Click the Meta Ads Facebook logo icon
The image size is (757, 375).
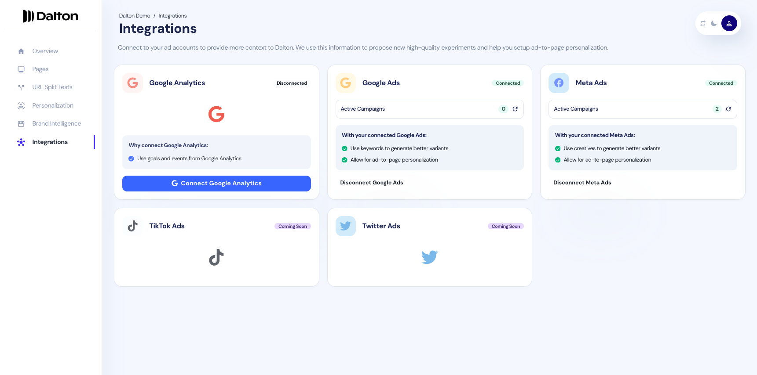coord(559,83)
